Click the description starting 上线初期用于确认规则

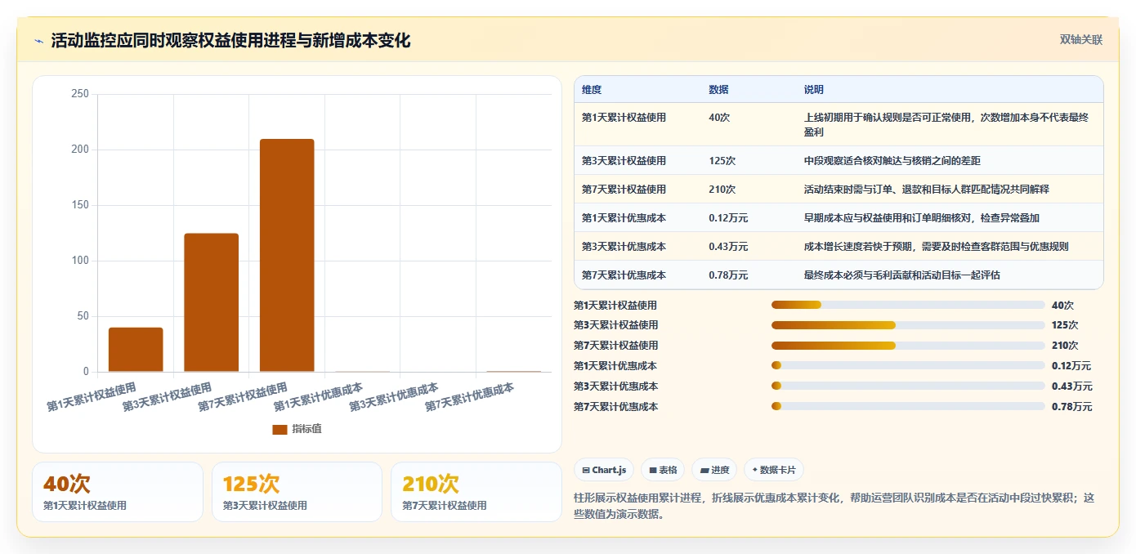click(946, 124)
